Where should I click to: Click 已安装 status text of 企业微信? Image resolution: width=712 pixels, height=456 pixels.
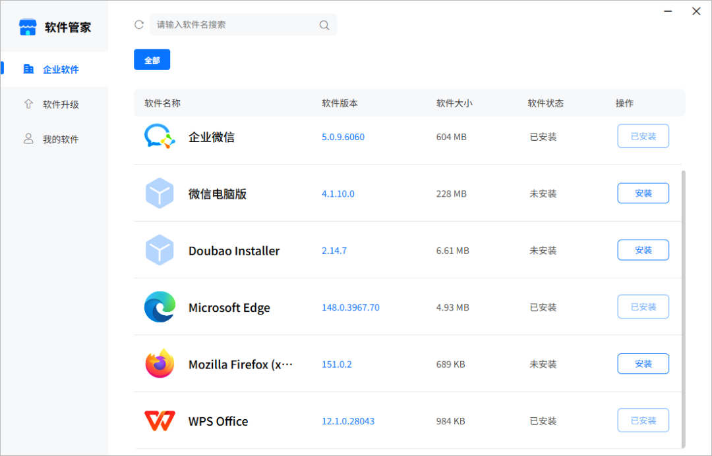pyautogui.click(x=543, y=137)
